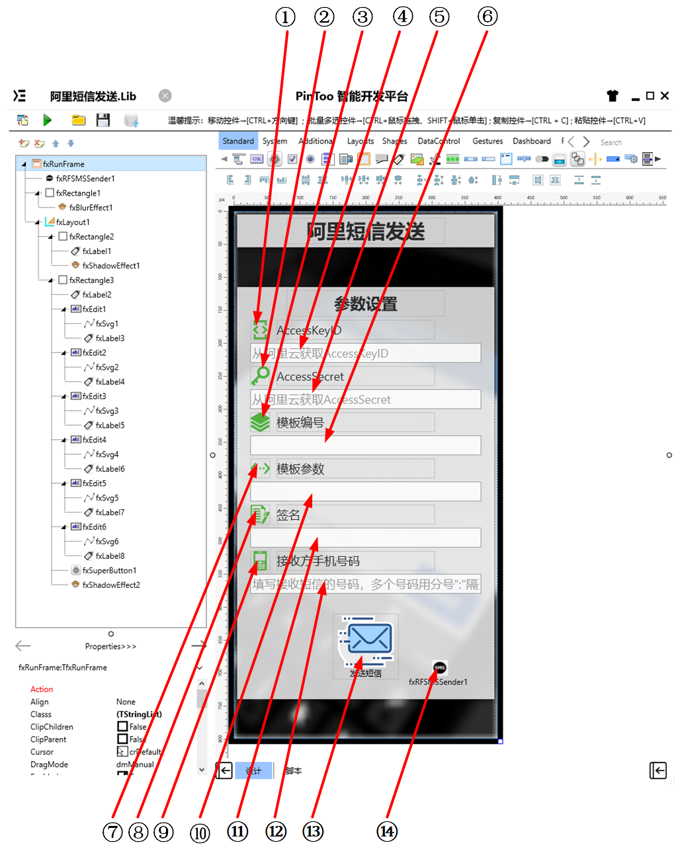Switch to the Standard palette tab
This screenshot has width=680, height=855.
tap(238, 141)
